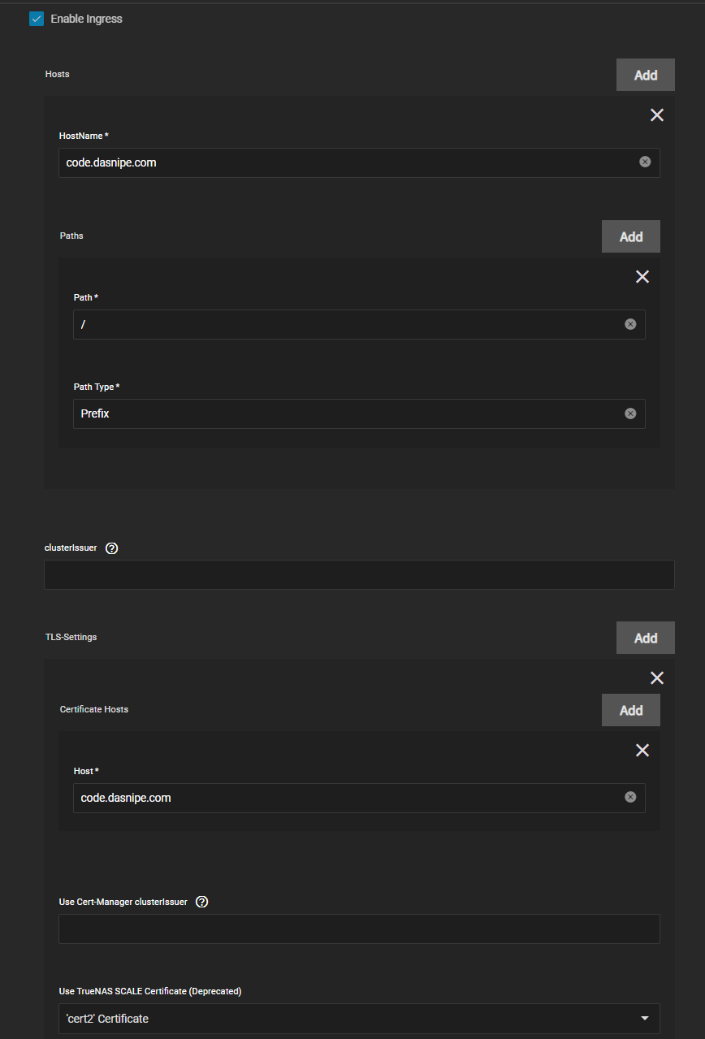Viewport: 705px width, 1039px height.
Task: Clear the HostName field text
Action: 645,162
